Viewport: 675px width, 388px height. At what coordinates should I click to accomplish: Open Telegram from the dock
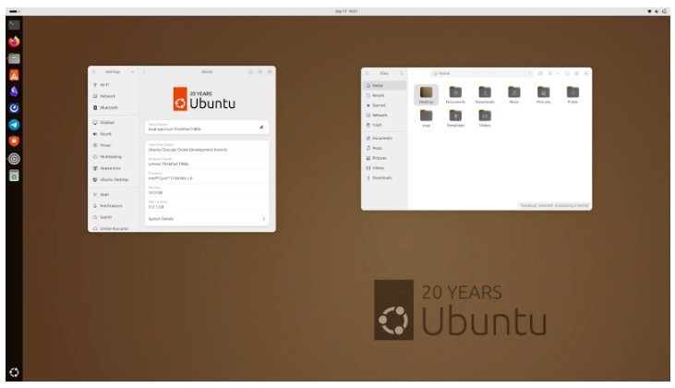tap(14, 125)
